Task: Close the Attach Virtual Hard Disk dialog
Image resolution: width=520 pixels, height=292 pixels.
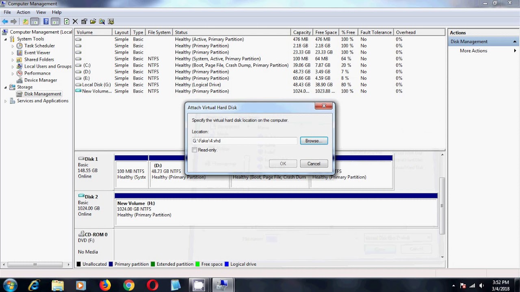Action: (324, 106)
